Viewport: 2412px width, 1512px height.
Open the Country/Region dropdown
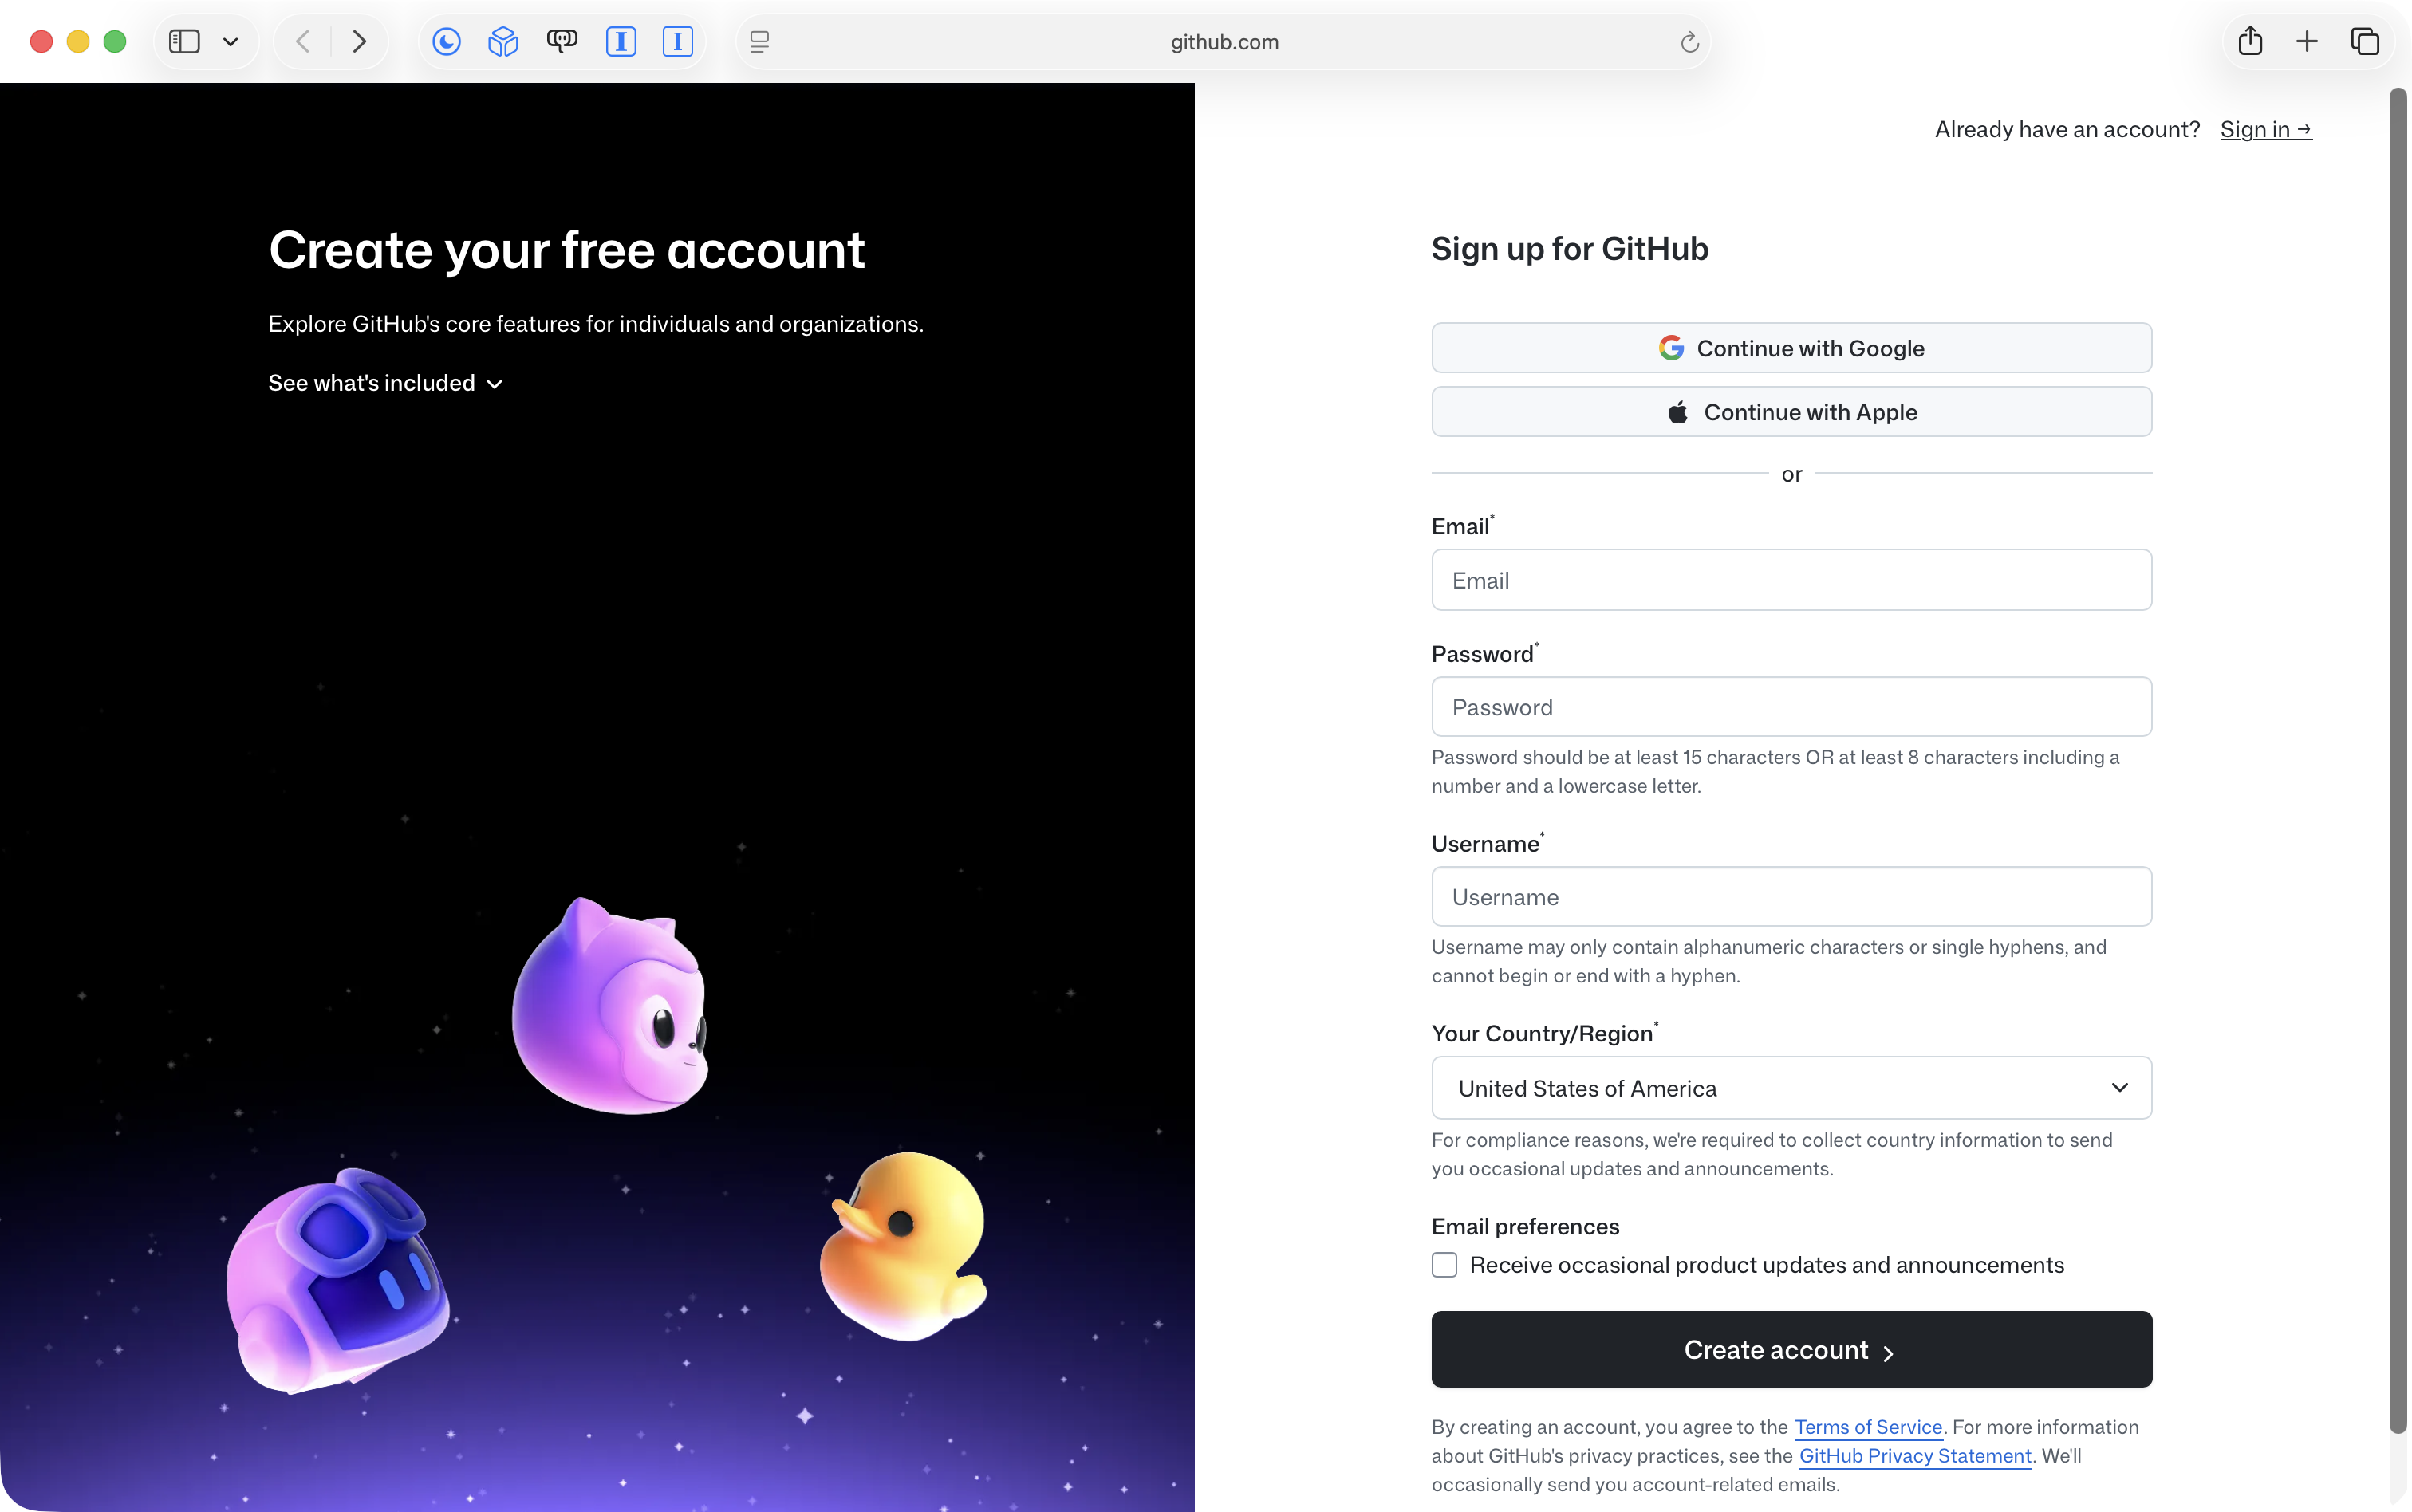coord(1791,1088)
